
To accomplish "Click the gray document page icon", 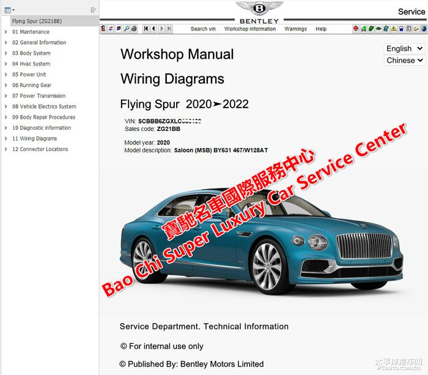I will [x=408, y=28].
